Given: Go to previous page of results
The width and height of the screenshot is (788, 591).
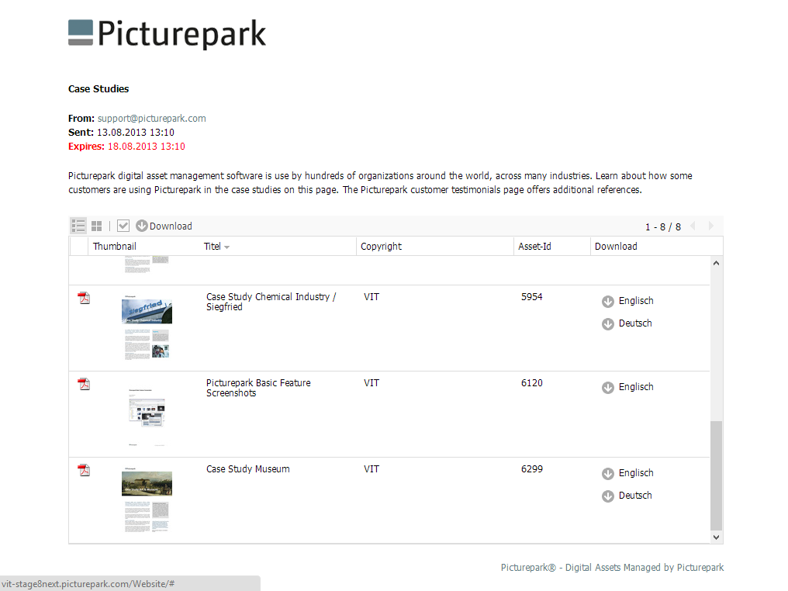Looking at the screenshot, I should (693, 226).
